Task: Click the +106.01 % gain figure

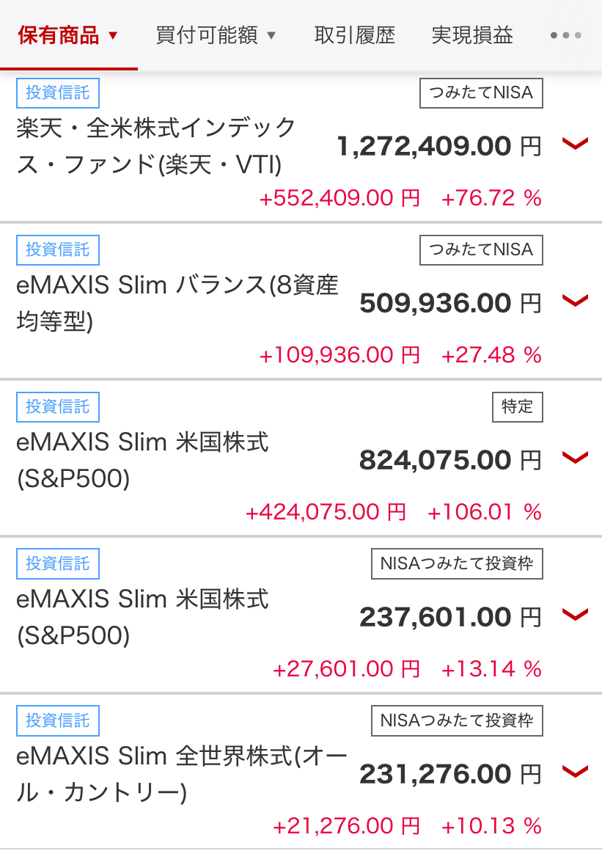Action: coord(484,512)
